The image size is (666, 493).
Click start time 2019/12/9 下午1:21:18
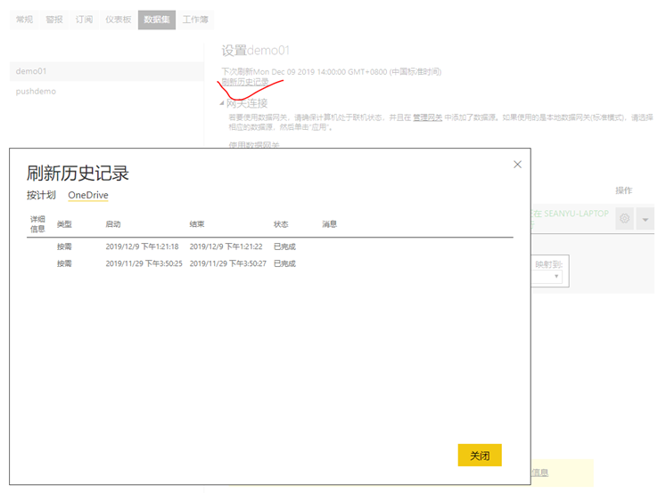click(142, 246)
